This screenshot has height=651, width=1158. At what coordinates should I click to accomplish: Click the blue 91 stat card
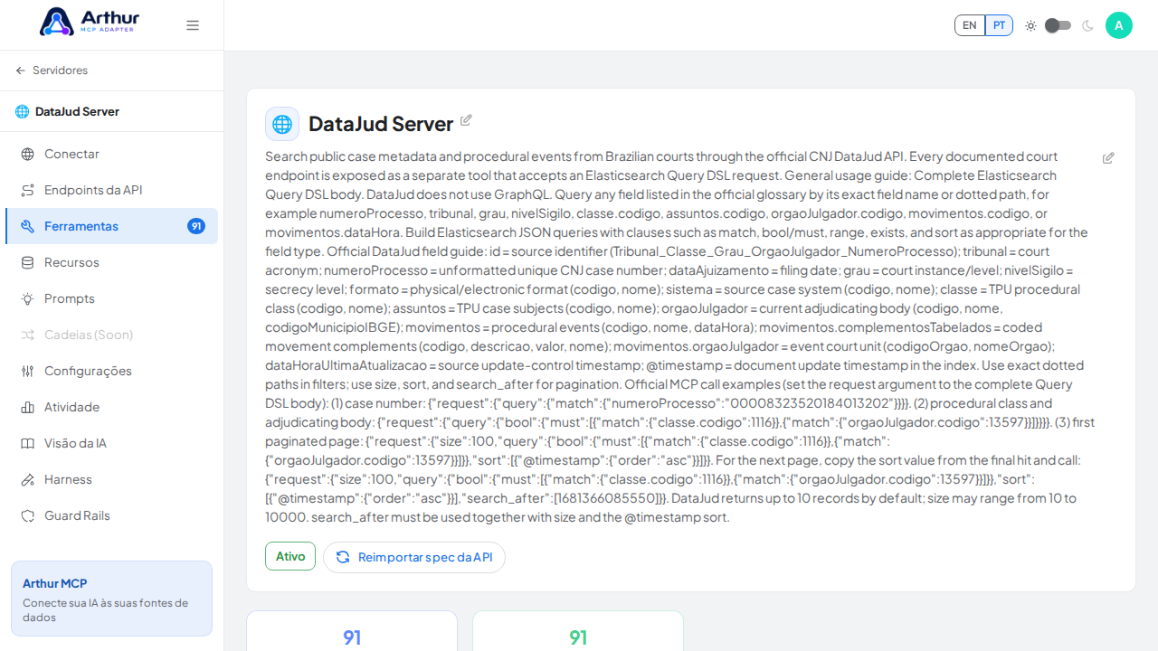coord(352,631)
